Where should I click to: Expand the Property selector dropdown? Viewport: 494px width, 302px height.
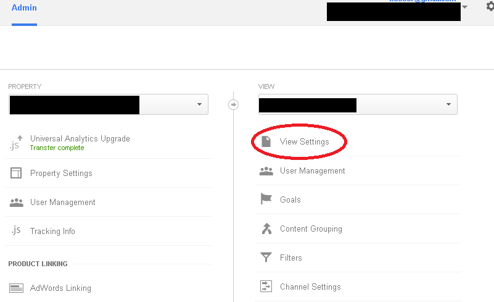pyautogui.click(x=199, y=104)
